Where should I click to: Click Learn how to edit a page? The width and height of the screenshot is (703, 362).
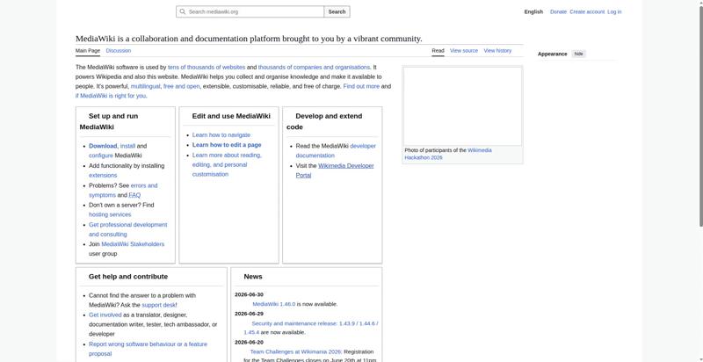click(x=227, y=145)
